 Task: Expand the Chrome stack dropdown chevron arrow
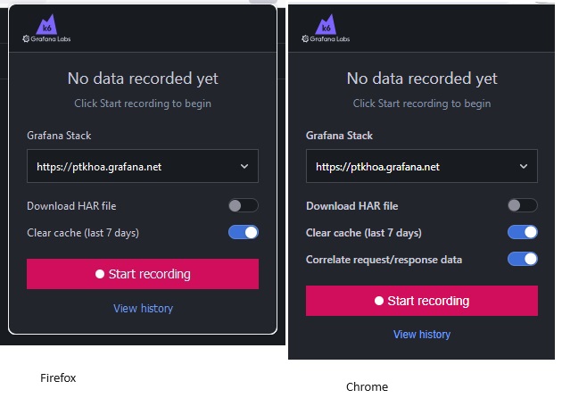click(x=523, y=167)
